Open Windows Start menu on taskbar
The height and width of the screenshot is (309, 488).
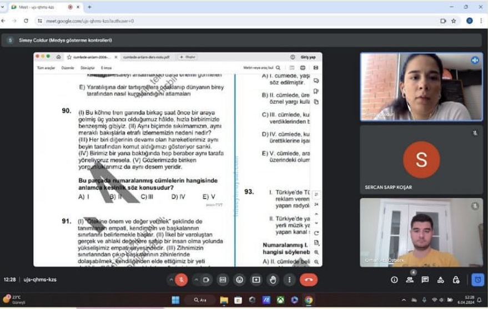point(175,300)
